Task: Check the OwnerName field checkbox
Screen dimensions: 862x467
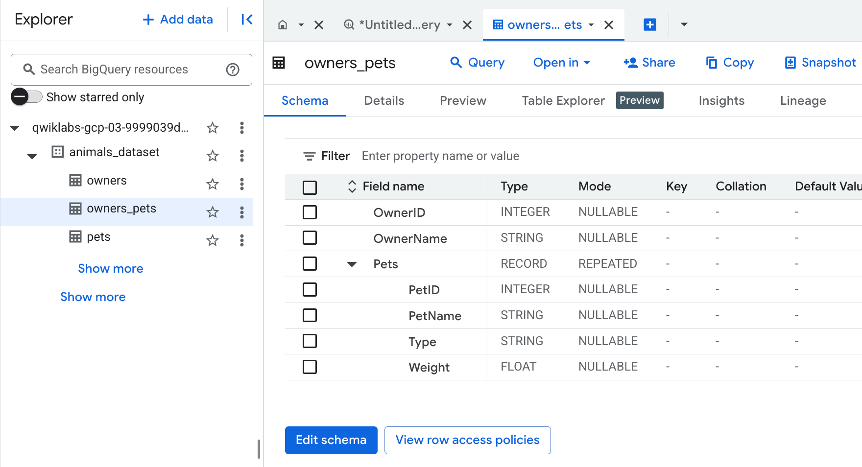Action: [x=310, y=238]
